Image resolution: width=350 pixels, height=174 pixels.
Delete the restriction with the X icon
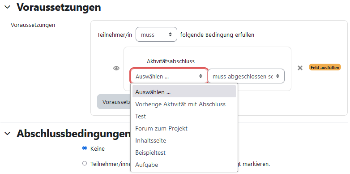point(300,68)
